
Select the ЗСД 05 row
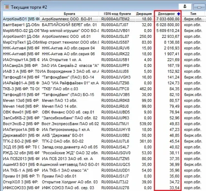point(103,147)
